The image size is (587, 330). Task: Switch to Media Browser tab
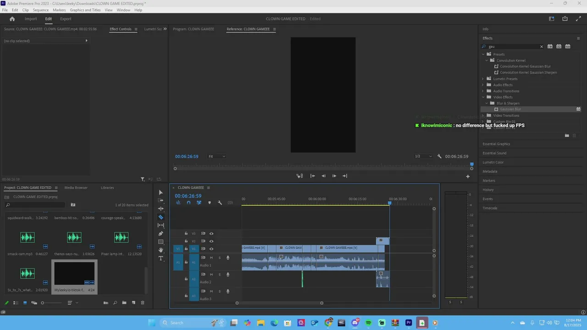(x=76, y=187)
